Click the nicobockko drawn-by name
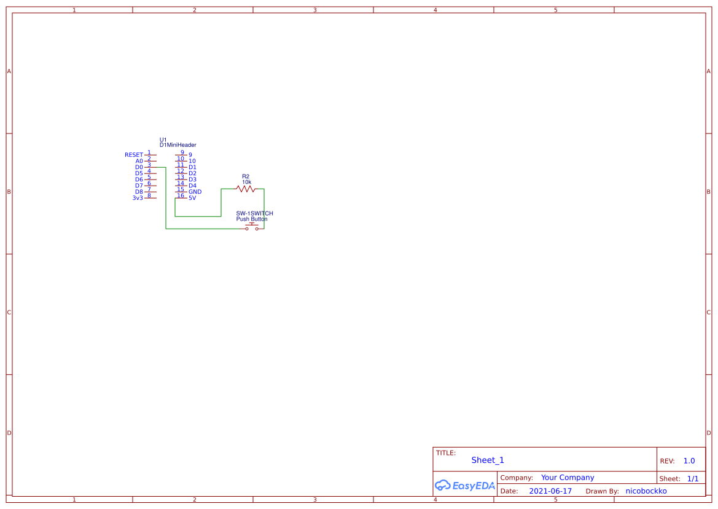Viewport: 718px width, 509px height. 646,491
